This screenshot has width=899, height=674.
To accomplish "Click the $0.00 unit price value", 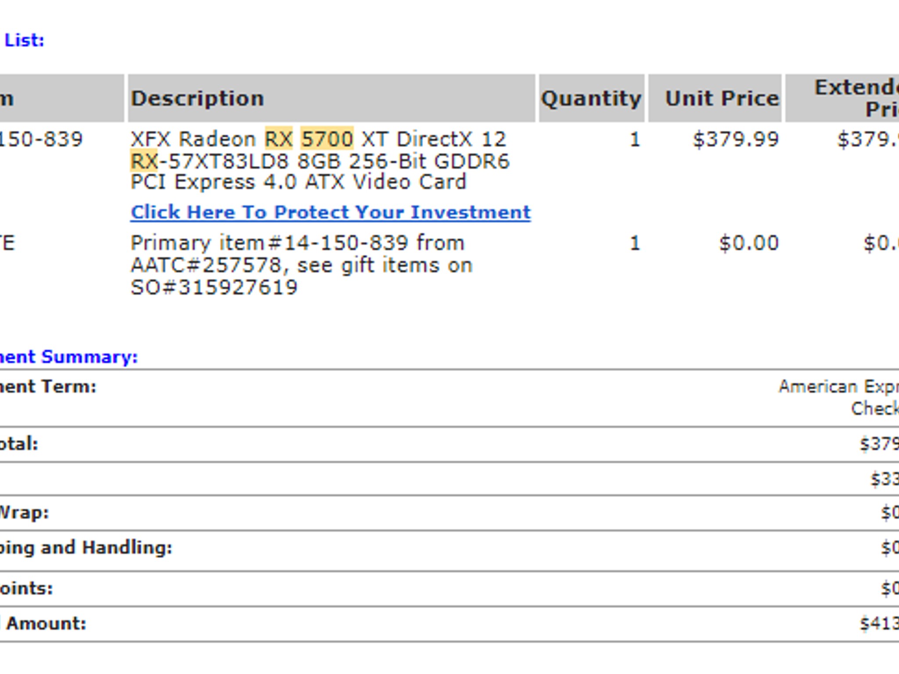I will (x=749, y=243).
